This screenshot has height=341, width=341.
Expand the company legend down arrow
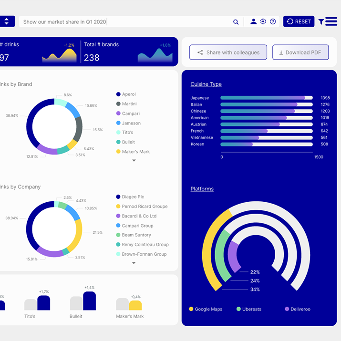tap(134, 263)
